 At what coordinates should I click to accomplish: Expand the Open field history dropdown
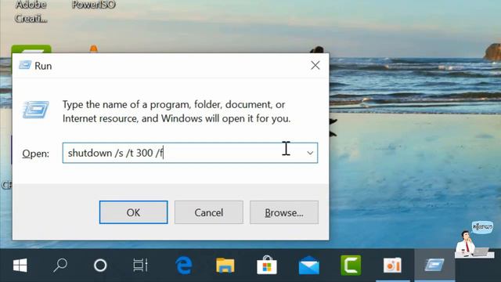(x=310, y=154)
